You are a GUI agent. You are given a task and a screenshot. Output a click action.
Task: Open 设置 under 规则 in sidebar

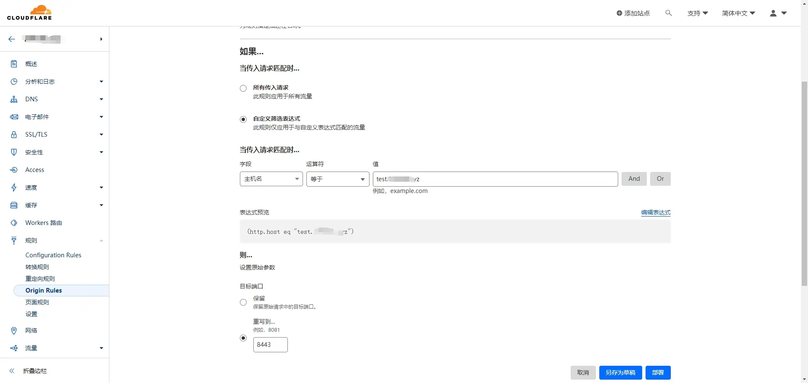click(31, 314)
